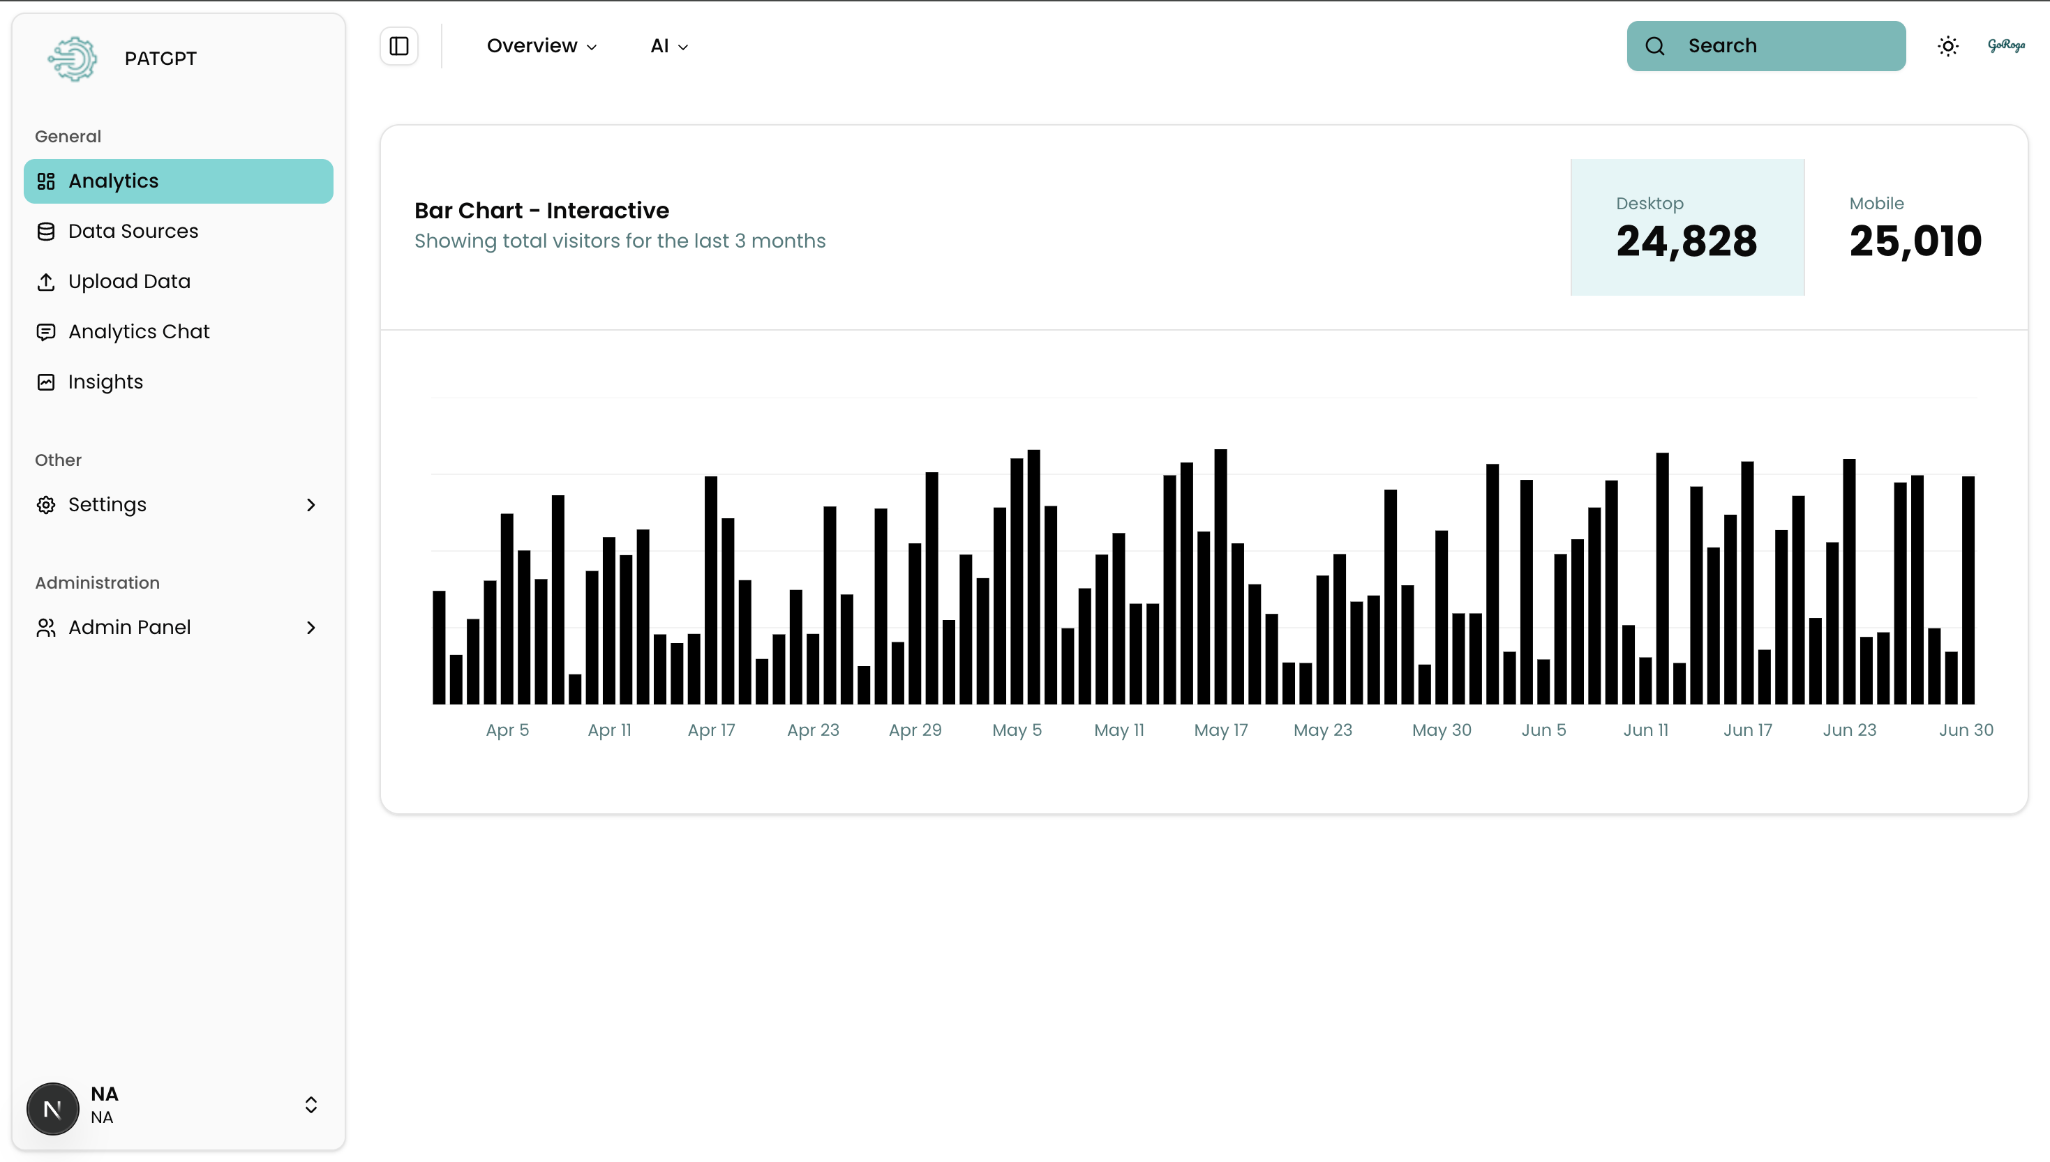Viewport: 2050px width, 1162px height.
Task: Toggle light theme sun icon
Action: [1949, 46]
